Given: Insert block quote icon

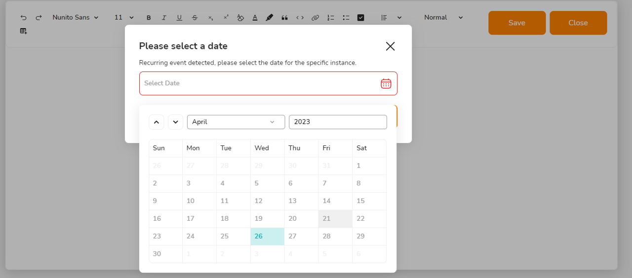Looking at the screenshot, I should click(x=284, y=18).
